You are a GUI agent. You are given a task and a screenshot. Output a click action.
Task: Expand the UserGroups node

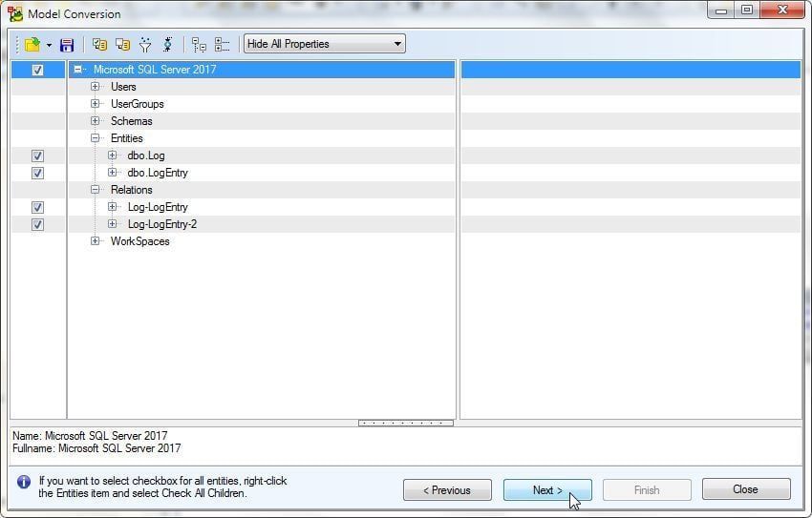[x=95, y=103]
